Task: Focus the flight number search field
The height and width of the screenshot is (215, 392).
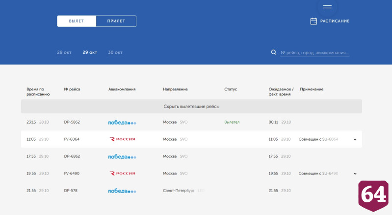Action: click(x=315, y=53)
